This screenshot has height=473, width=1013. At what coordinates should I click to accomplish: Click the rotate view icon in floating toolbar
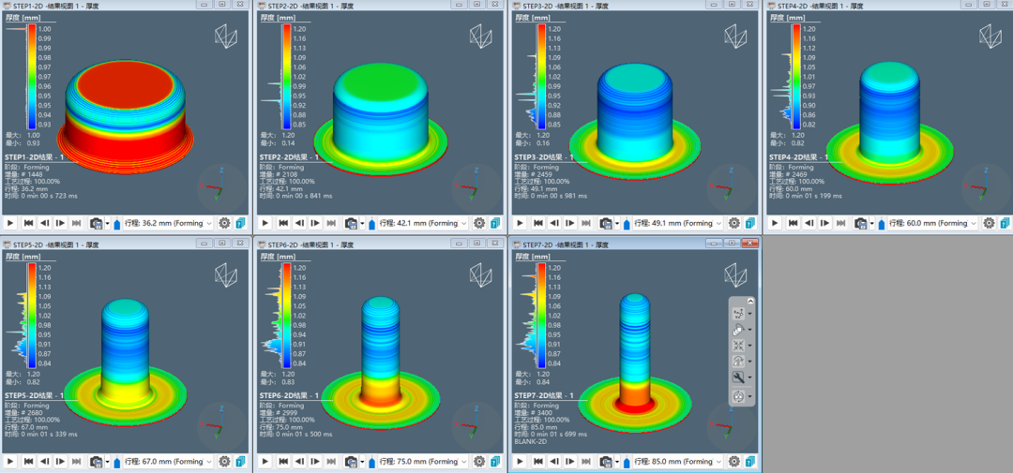pyautogui.click(x=738, y=395)
